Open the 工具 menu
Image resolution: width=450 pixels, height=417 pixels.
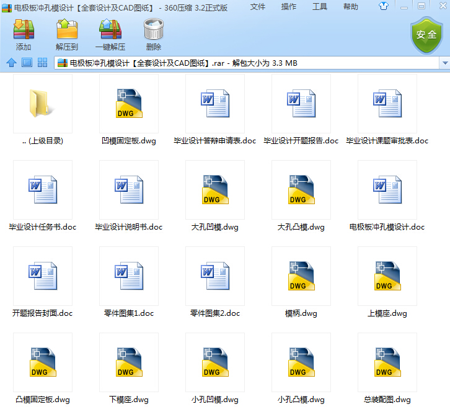tap(319, 7)
